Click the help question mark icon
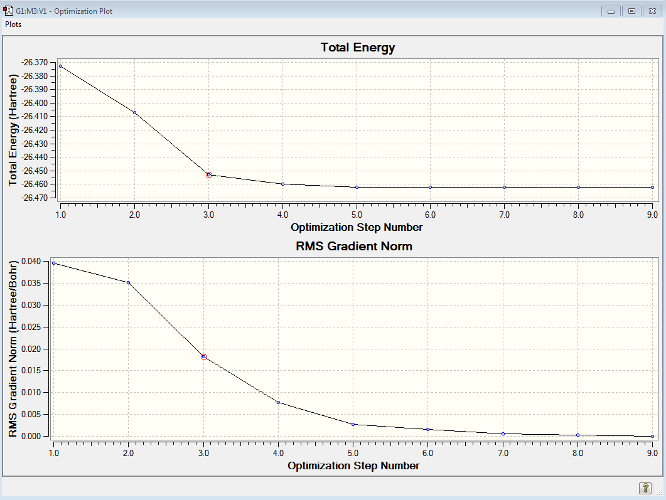 click(645, 488)
